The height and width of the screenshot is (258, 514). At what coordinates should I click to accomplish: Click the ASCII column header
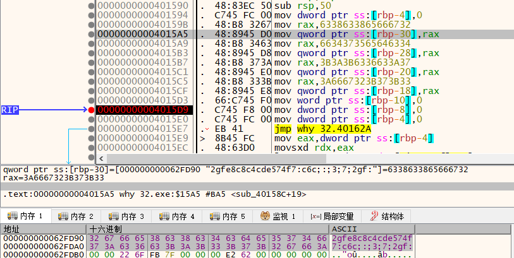[371, 228]
